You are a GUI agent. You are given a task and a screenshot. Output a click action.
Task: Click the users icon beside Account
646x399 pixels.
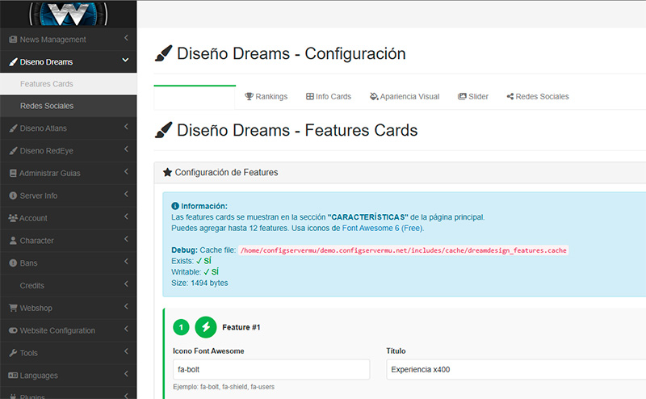click(13, 218)
